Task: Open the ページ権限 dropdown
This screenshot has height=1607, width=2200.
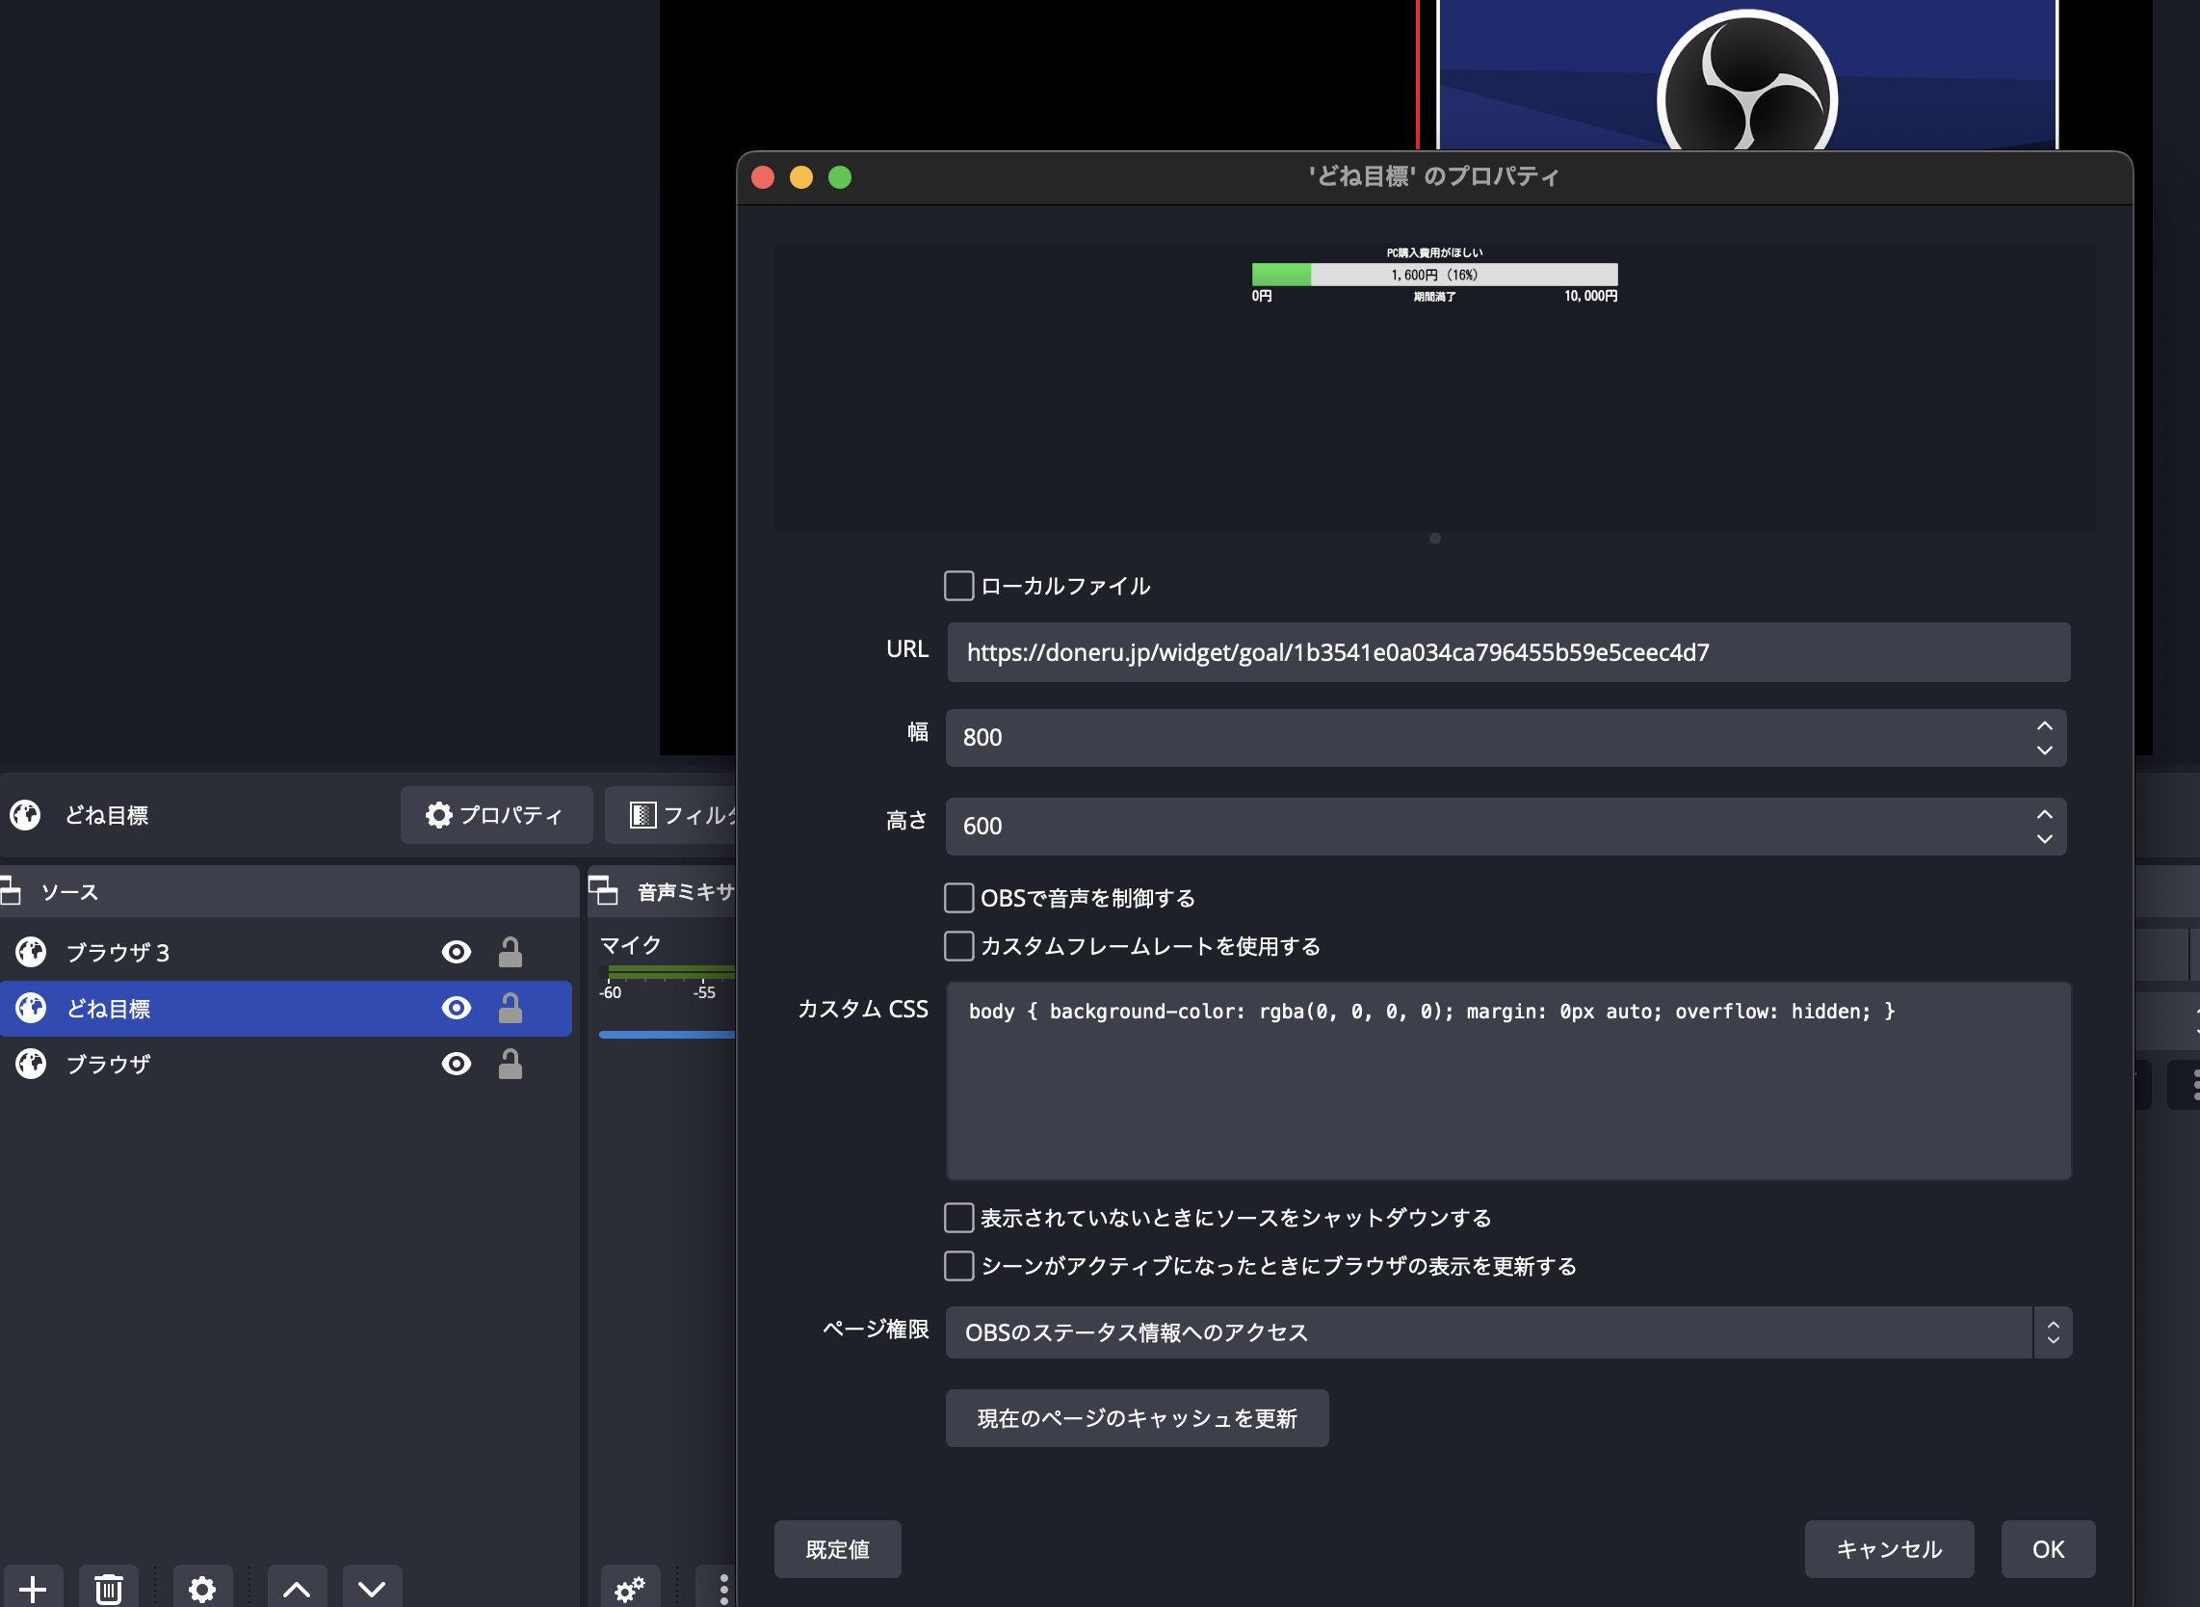Action: coord(1508,1332)
